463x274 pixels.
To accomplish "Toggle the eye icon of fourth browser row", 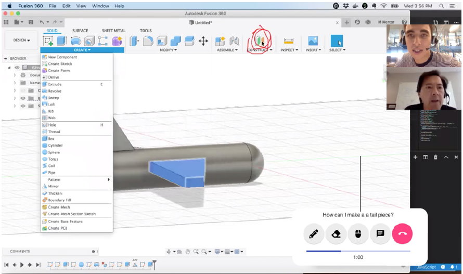I will [23, 98].
